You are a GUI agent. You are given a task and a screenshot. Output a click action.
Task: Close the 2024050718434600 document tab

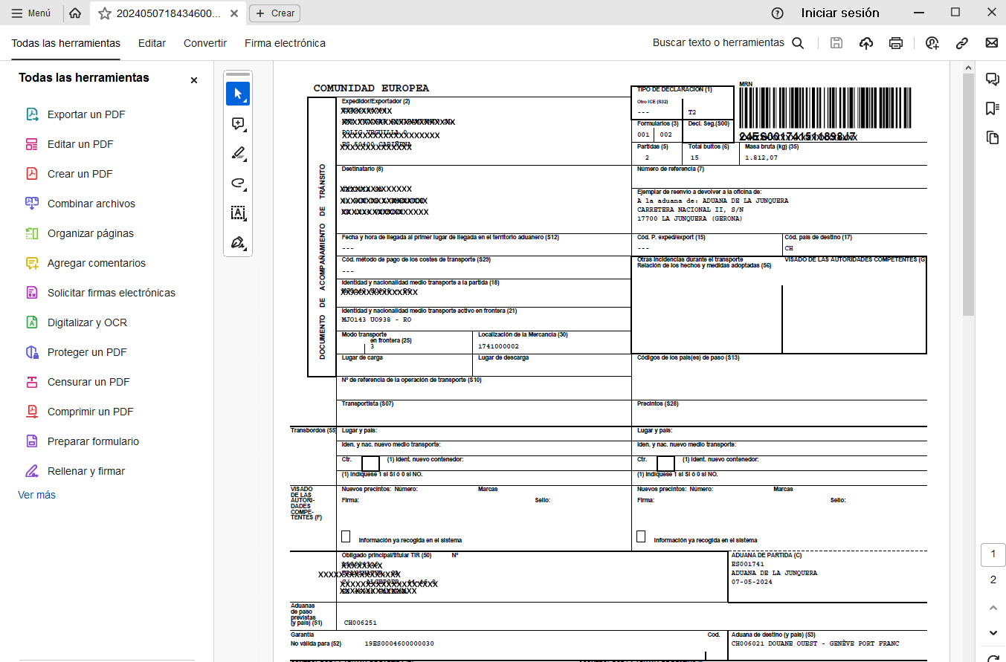coord(235,13)
